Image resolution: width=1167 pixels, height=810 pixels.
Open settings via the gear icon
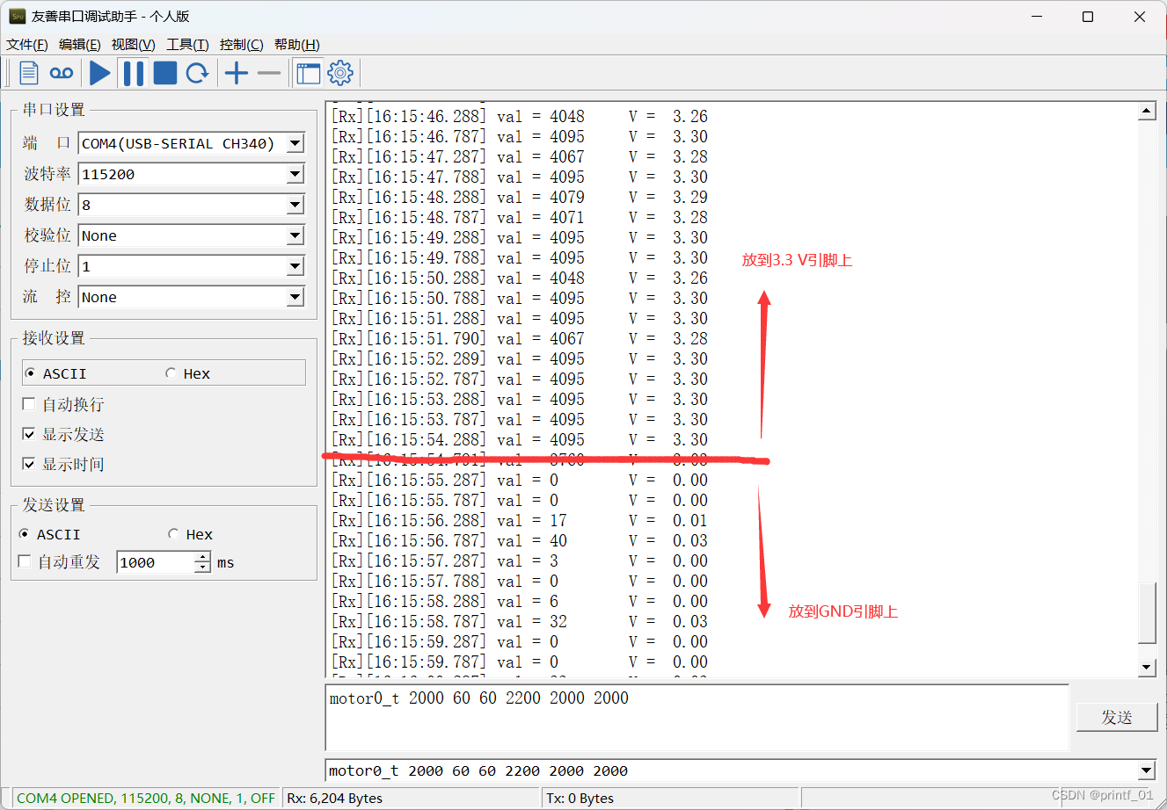click(x=340, y=73)
